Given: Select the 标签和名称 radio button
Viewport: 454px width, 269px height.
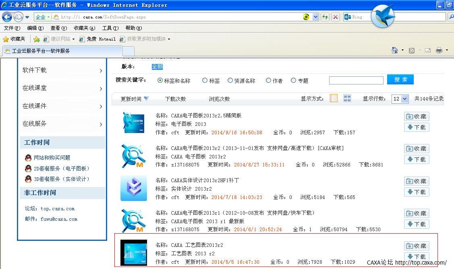Looking at the screenshot, I should tap(160, 80).
